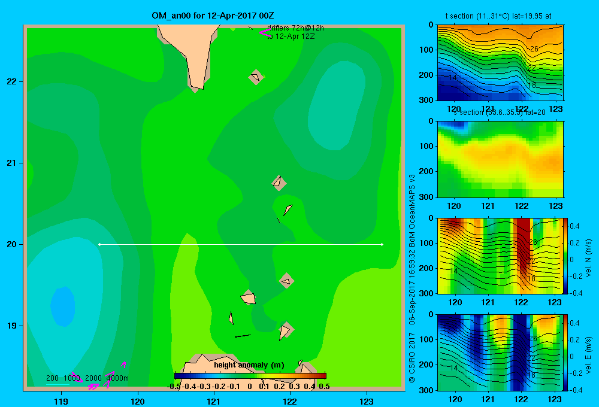Click the 'height anomaly (m)' legend title
599x407 pixels.
point(249,365)
